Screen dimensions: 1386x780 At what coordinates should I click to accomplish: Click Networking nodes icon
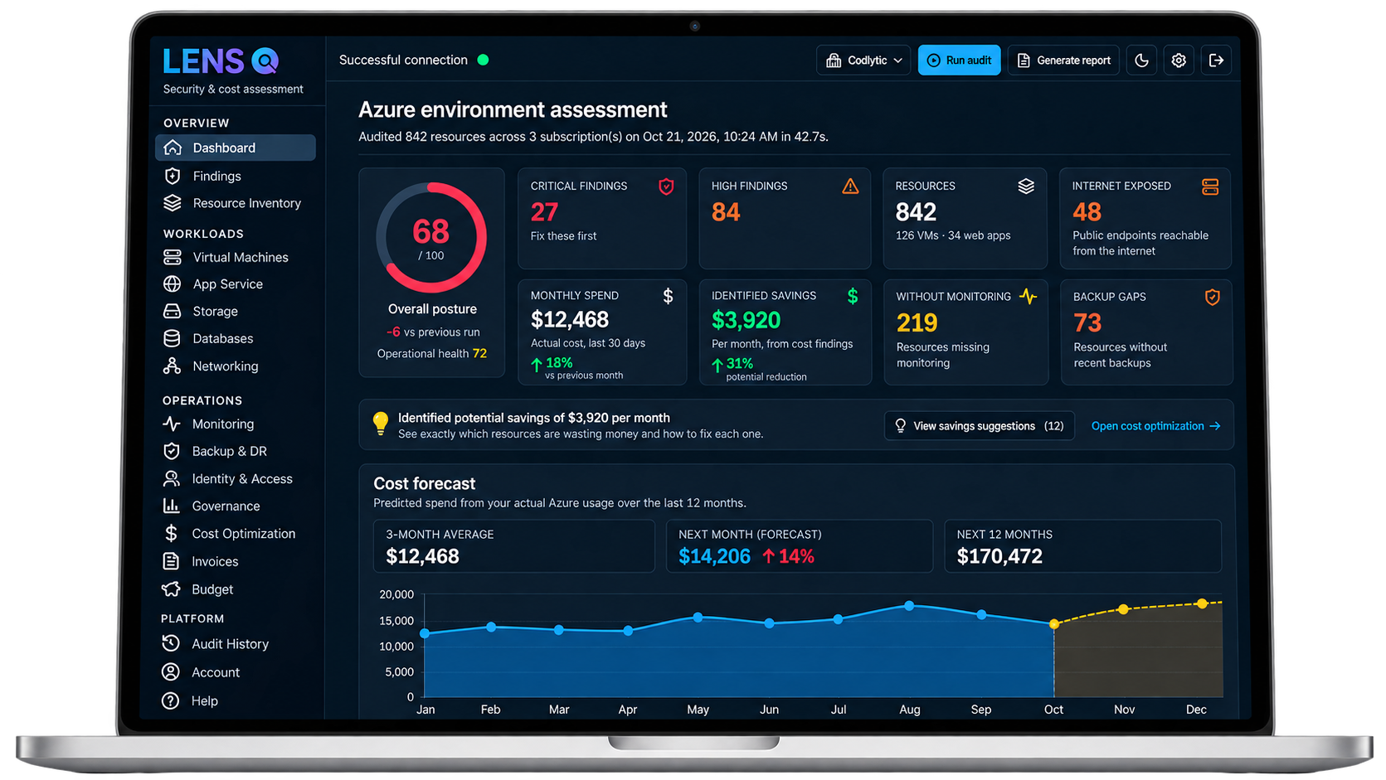(x=173, y=366)
